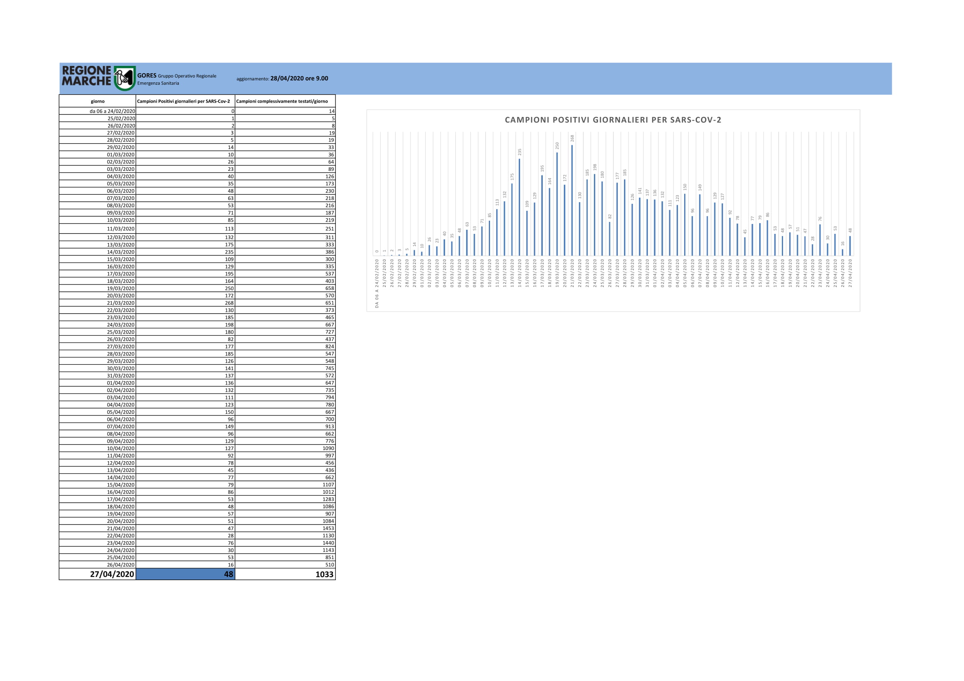Click the blue highlighted cell showing 48

coord(185,574)
